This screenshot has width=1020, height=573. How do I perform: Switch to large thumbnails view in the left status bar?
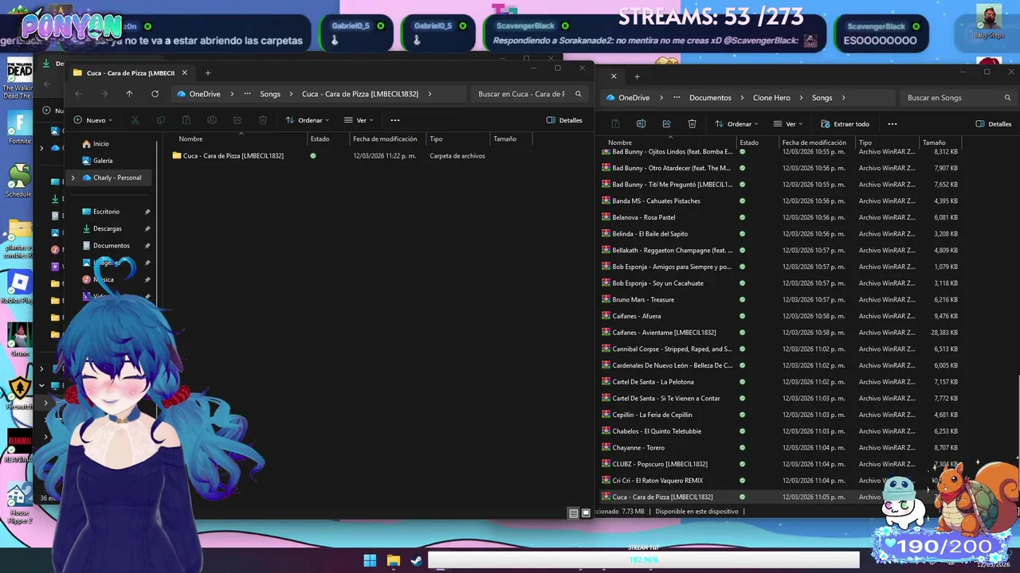(x=586, y=513)
